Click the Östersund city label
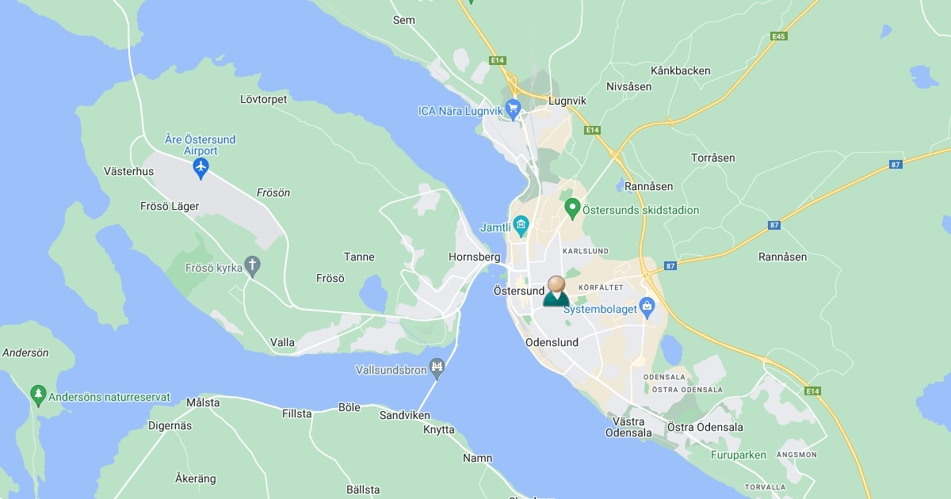Viewport: 951px width, 499px height. point(519,291)
